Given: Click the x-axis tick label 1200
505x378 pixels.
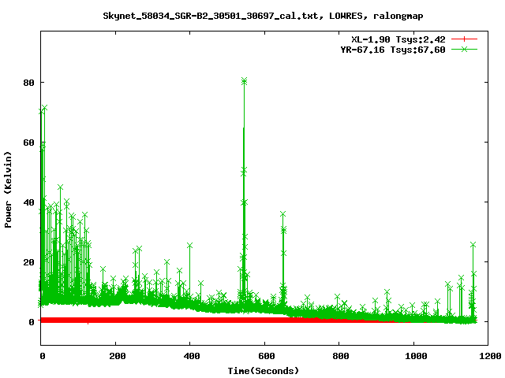Looking at the screenshot, I should (490, 356).
